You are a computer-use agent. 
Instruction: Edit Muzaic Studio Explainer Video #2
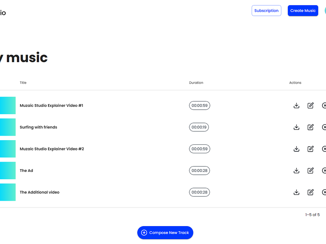click(x=310, y=149)
